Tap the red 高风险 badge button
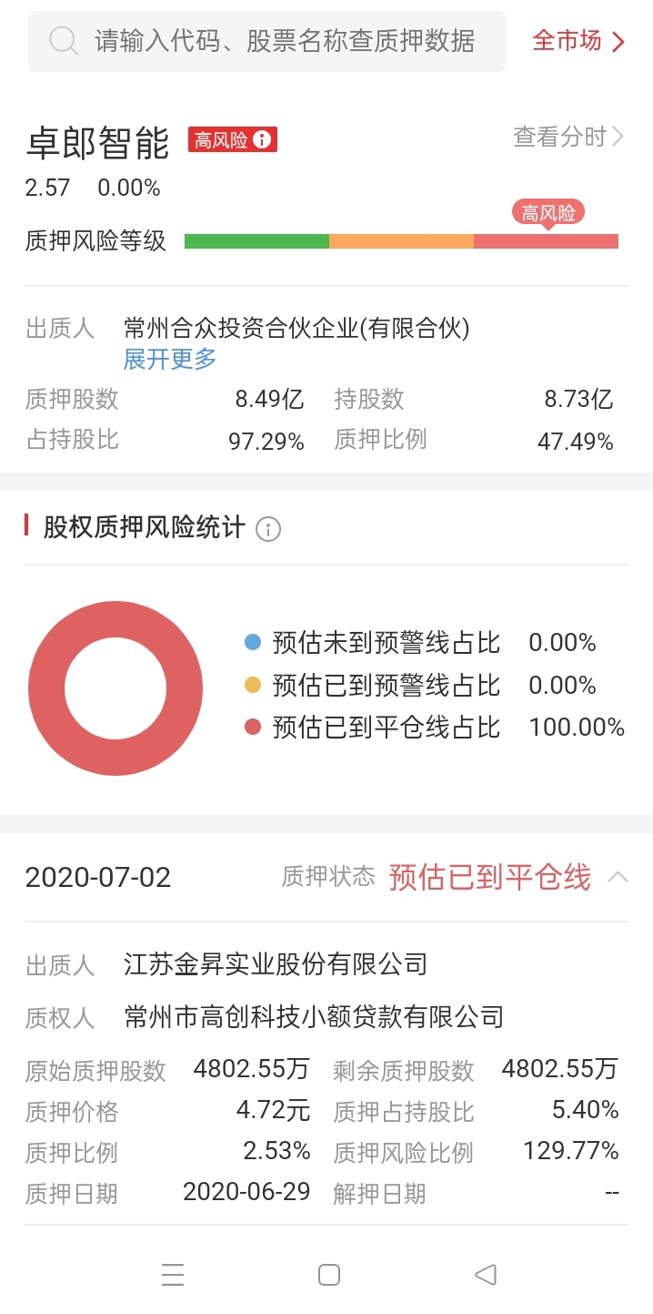653x1314 pixels. pyautogui.click(x=232, y=139)
